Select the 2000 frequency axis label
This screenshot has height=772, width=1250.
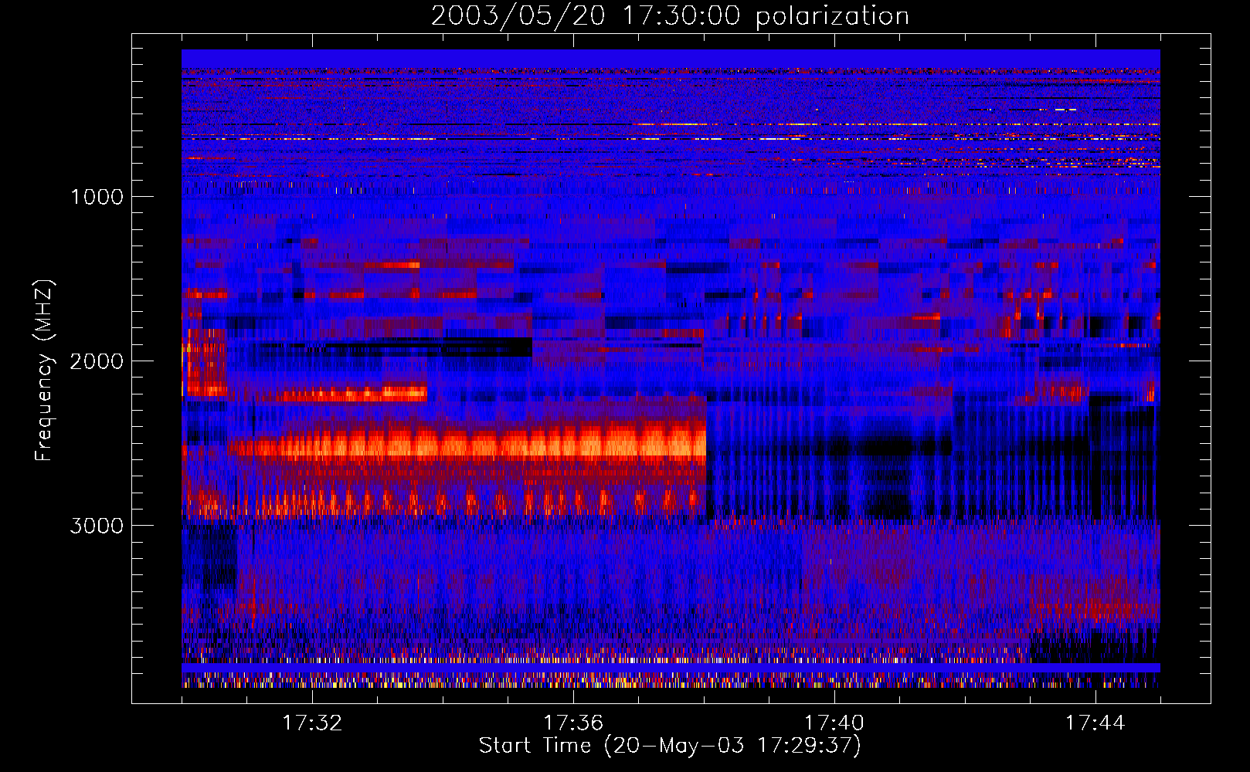pos(97,361)
